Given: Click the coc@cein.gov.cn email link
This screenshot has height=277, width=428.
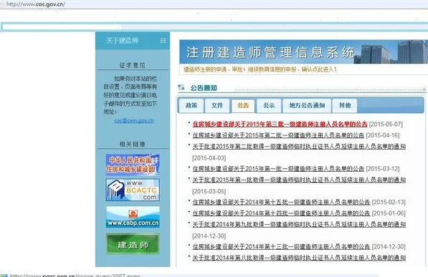Looking at the screenshot, I should [134, 120].
